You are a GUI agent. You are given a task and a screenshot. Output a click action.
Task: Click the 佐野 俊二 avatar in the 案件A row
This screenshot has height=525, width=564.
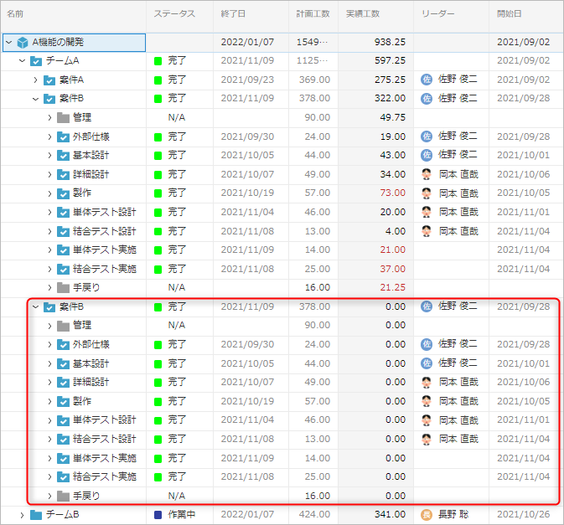pyautogui.click(x=427, y=80)
